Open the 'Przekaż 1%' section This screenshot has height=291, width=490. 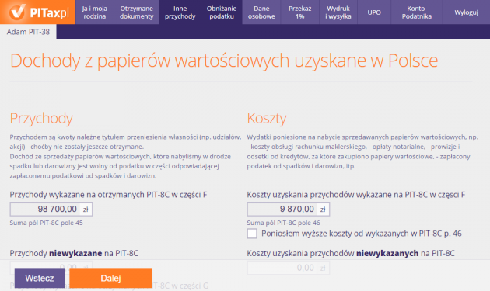(x=300, y=12)
